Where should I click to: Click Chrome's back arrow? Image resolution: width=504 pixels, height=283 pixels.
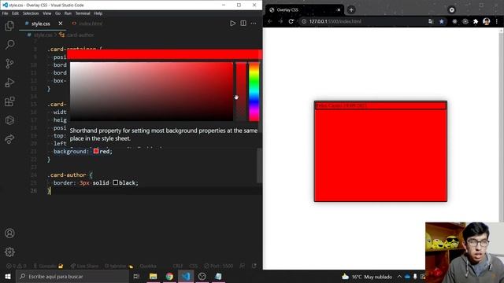[x=270, y=21]
